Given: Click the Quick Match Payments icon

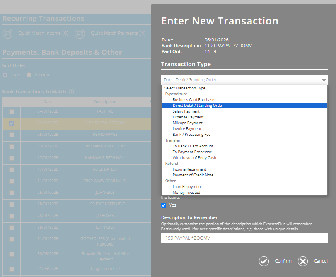Looking at the screenshot, I should coord(80,34).
